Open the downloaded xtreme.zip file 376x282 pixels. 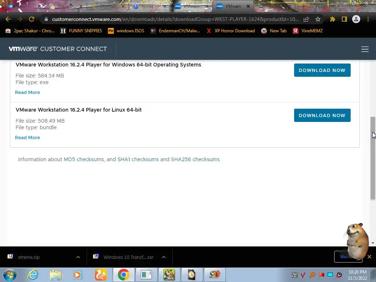coord(29,257)
